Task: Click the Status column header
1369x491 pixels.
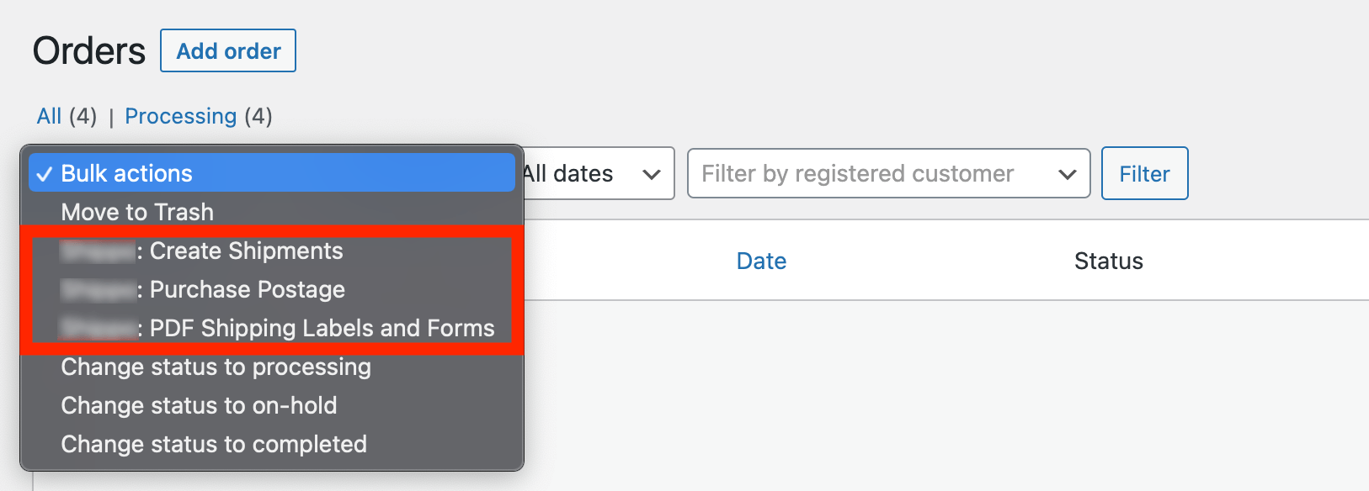Action: (1109, 261)
